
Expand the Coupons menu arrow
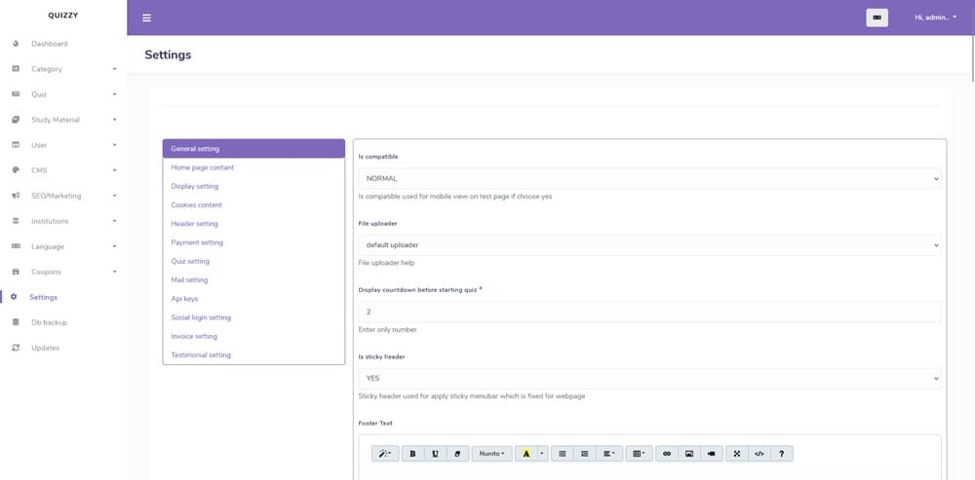tap(114, 272)
